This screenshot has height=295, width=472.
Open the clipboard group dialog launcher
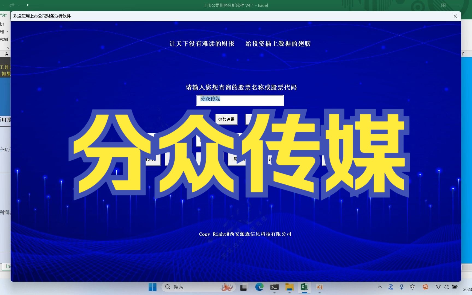8,48
